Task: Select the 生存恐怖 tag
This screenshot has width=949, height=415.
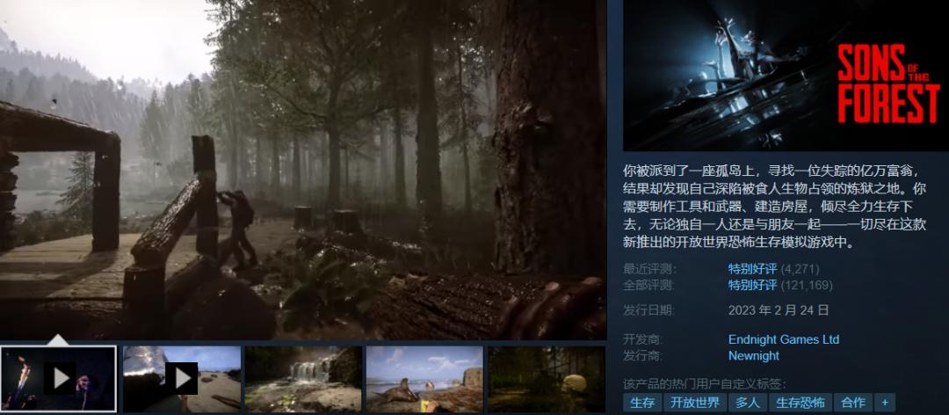Action: coord(800,403)
